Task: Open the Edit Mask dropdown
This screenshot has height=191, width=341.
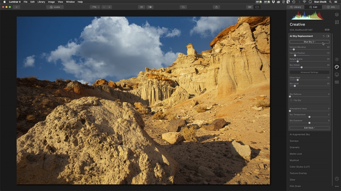Action: pos(309,128)
